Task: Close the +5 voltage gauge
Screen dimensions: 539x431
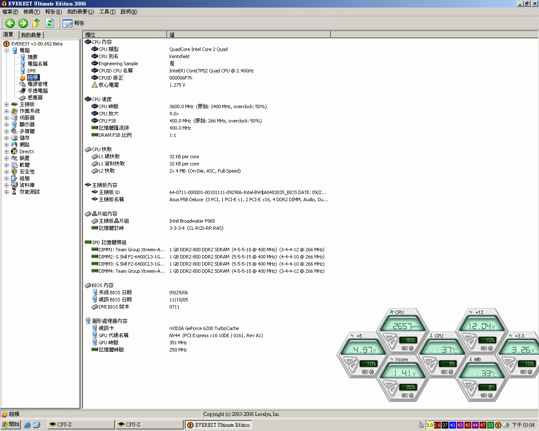Action: click(x=371, y=372)
